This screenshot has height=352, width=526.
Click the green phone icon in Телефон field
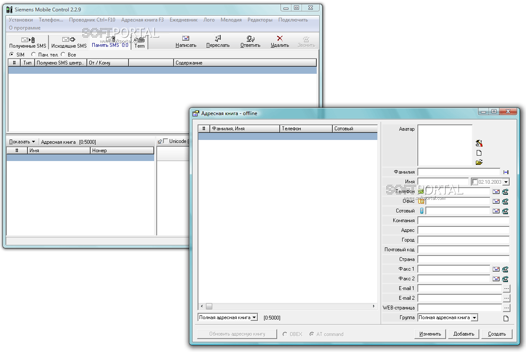pyautogui.click(x=421, y=191)
